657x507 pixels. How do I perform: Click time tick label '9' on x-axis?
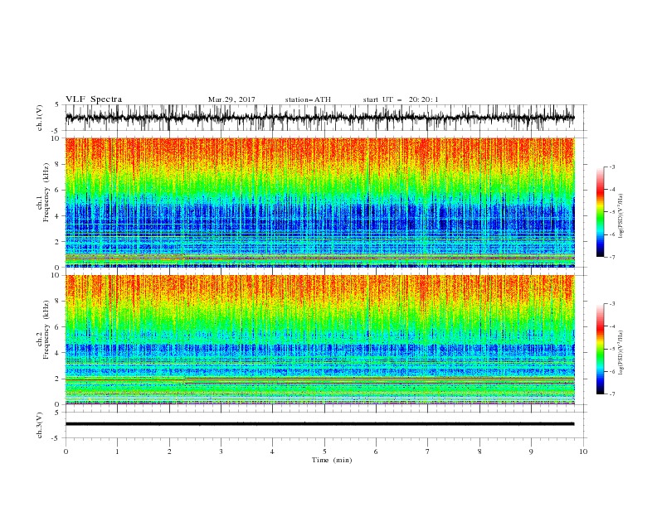(531, 451)
